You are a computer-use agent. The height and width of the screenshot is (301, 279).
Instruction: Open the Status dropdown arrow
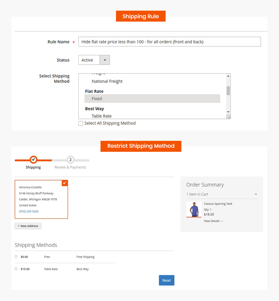pyautogui.click(x=105, y=60)
